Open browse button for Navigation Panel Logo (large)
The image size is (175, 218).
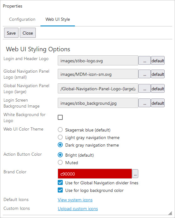click(145, 88)
